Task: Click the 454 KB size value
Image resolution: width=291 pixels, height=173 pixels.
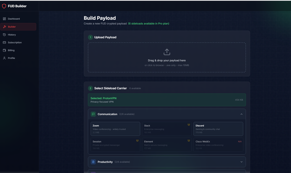Action: tap(239, 100)
